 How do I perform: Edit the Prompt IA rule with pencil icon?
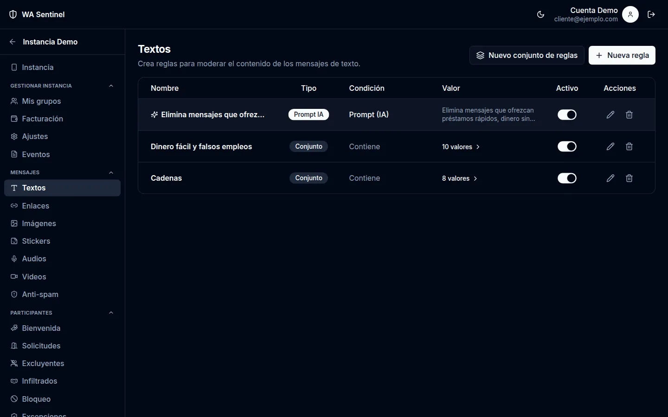[x=610, y=114]
